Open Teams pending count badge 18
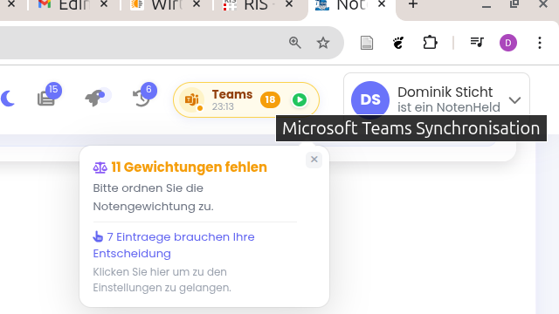559x314 pixels. [x=270, y=99]
